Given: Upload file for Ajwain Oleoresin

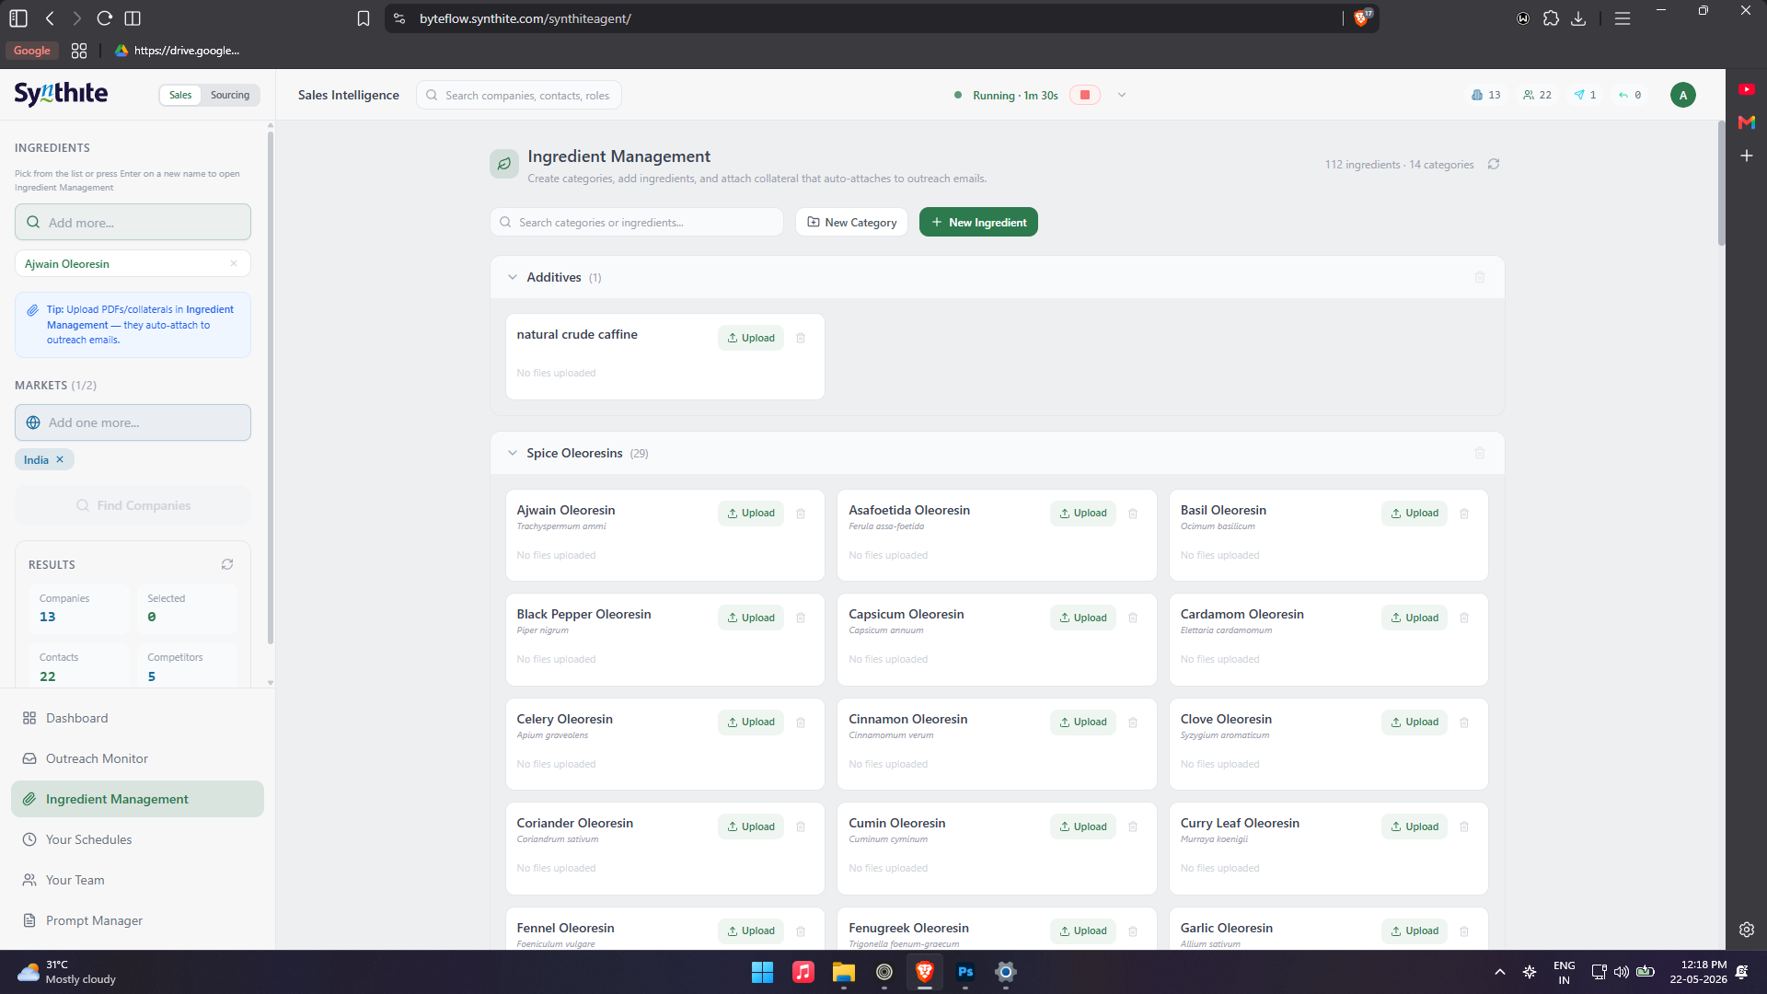Looking at the screenshot, I should [x=751, y=514].
